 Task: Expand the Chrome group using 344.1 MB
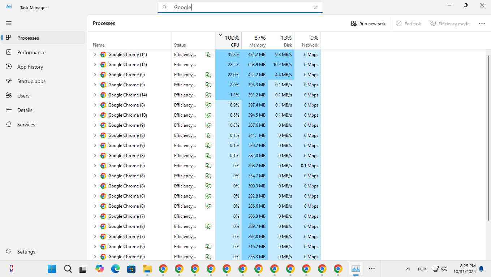pyautogui.click(x=95, y=135)
